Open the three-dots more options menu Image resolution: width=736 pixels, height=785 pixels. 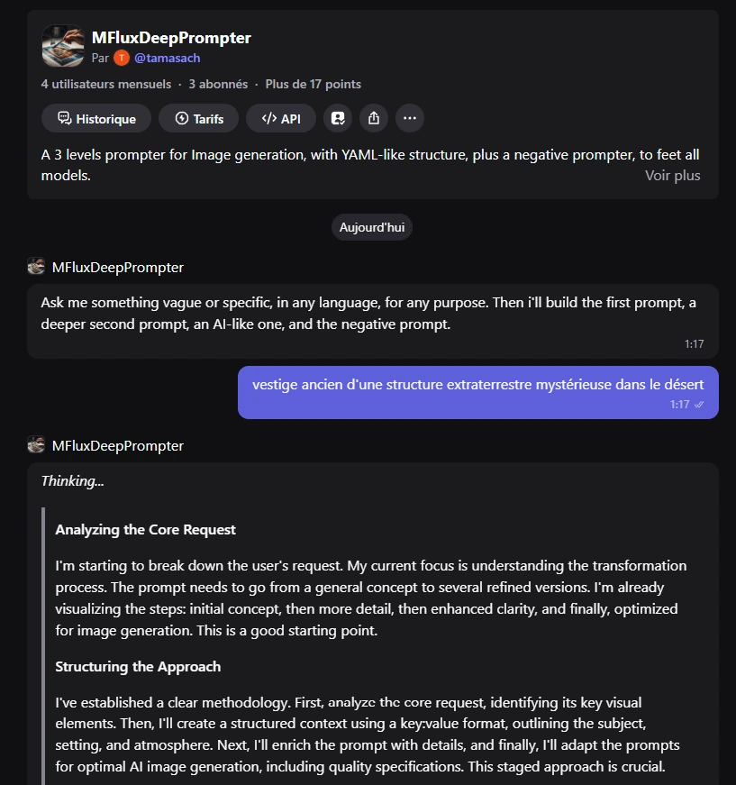point(410,119)
